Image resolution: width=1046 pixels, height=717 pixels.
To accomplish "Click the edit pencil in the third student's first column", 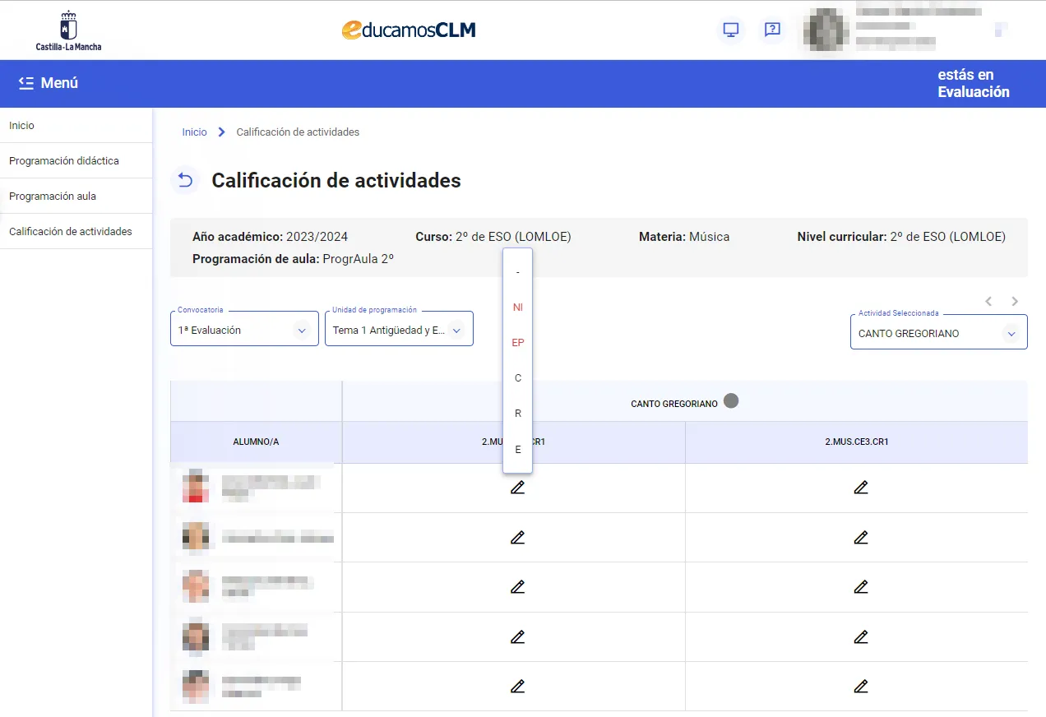I will pyautogui.click(x=517, y=586).
